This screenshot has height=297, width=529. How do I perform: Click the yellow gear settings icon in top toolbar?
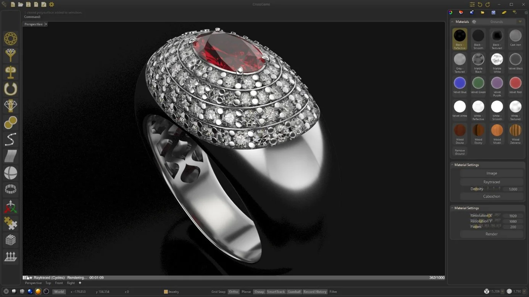(52, 5)
